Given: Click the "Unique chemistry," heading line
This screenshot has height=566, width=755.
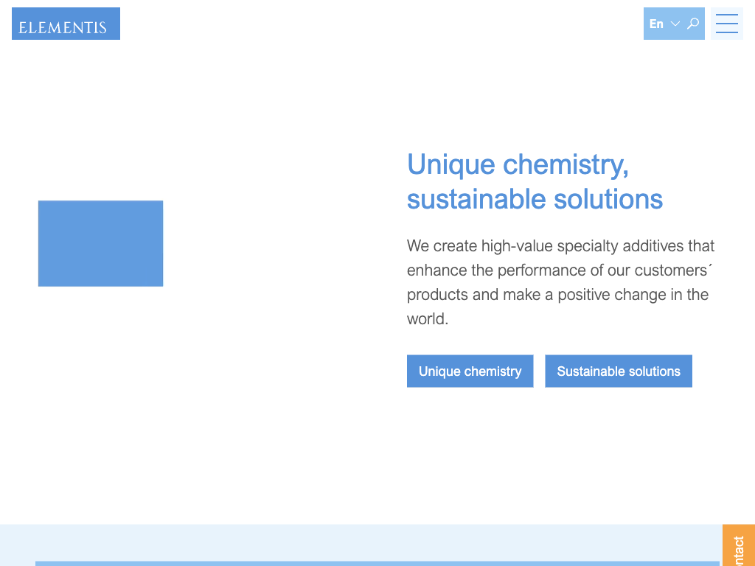Looking at the screenshot, I should click(518, 164).
